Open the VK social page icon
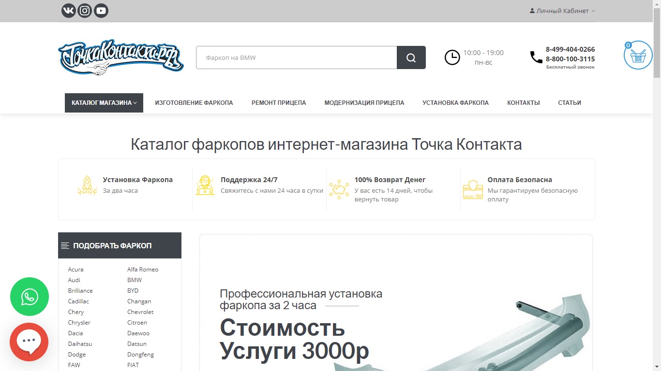Viewport: 661px width, 371px height. pos(69,11)
